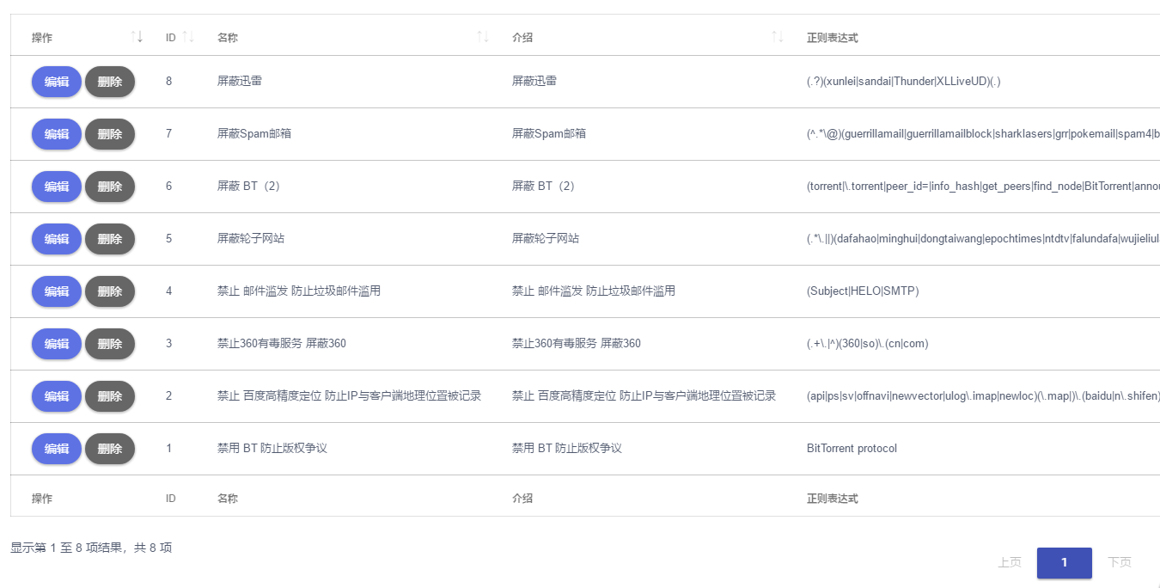Sort by the 介绍 column arrows
The height and width of the screenshot is (588, 1160).
(778, 37)
